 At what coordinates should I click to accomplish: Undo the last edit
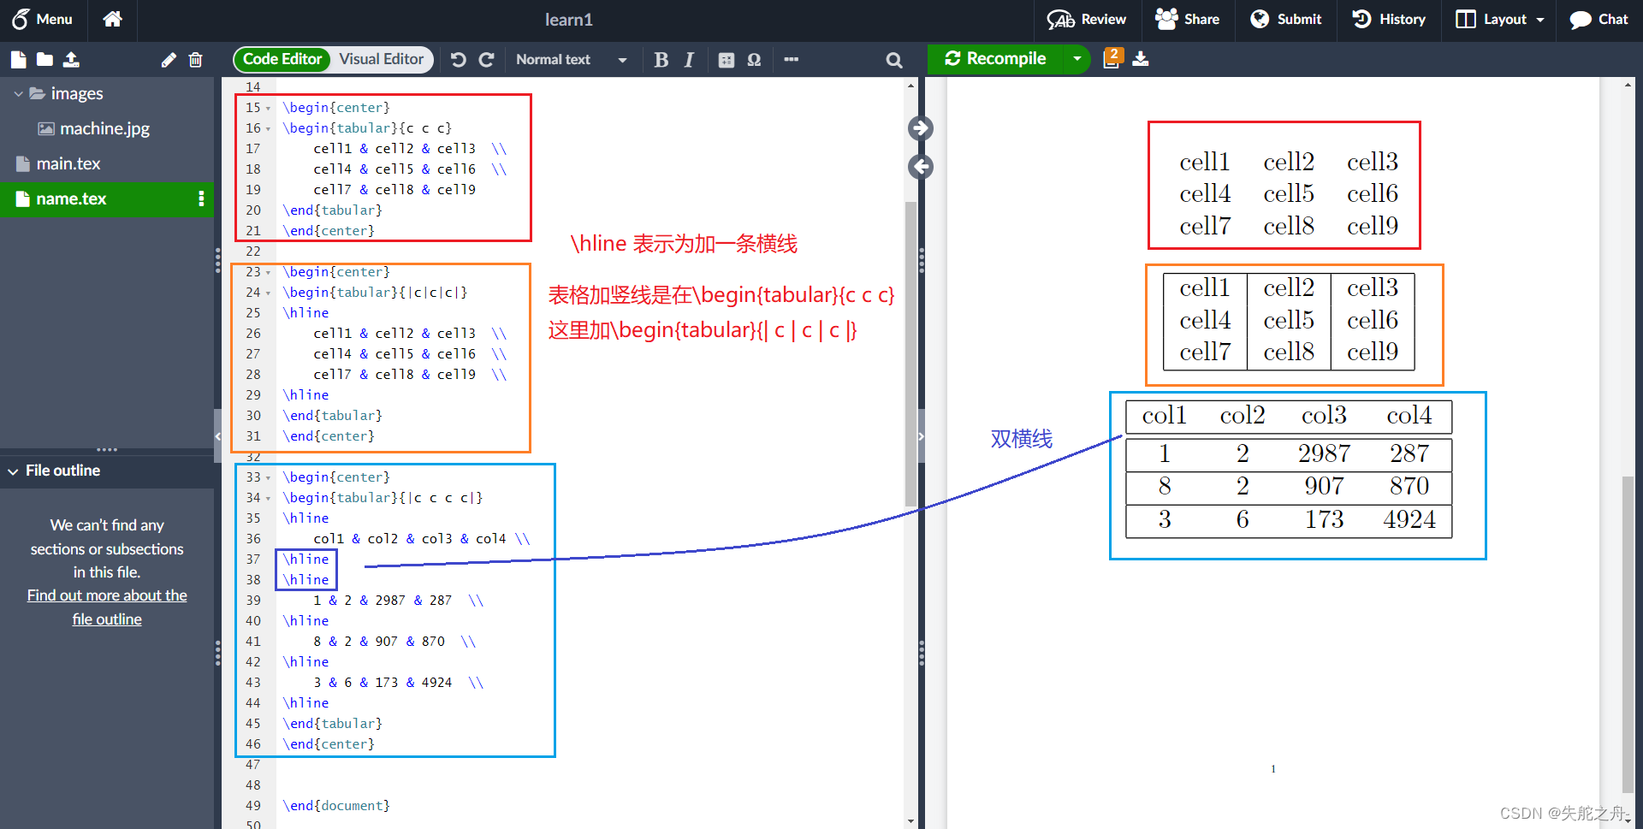[x=459, y=59]
